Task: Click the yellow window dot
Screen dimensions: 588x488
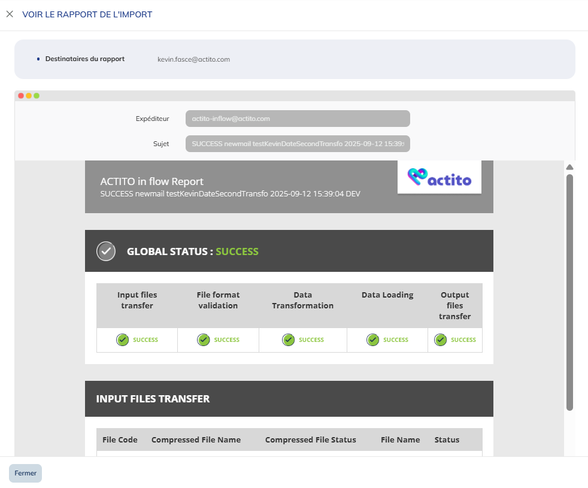Action: point(29,96)
